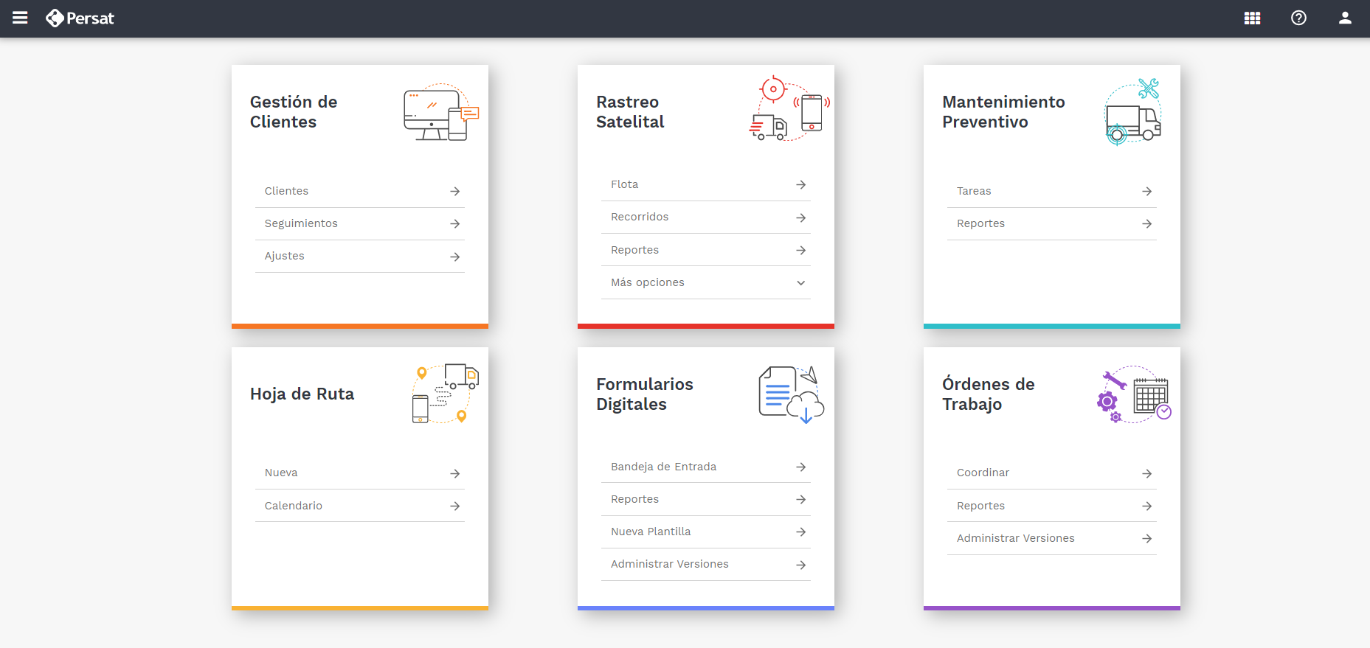Viewport: 1370px width, 648px height.
Task: Click the Mantenimiento Preventivo card title
Action: (1003, 112)
